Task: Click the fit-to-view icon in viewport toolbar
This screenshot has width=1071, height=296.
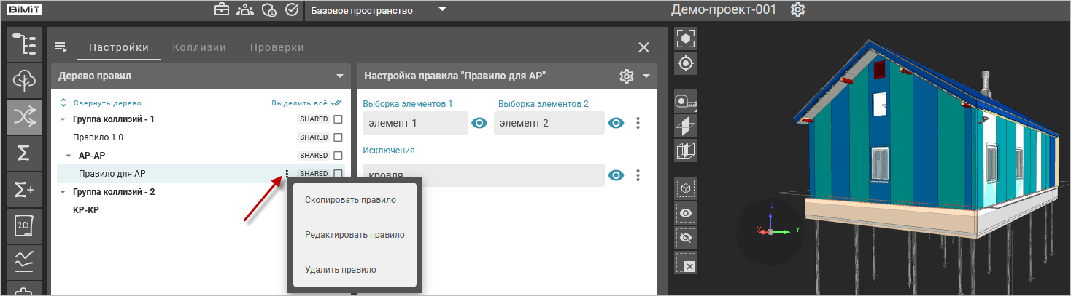Action: click(x=686, y=39)
